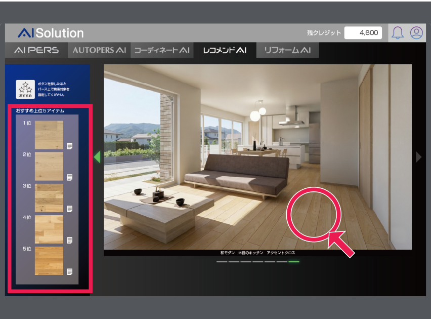Open details document icon for 4位 item
431x319 pixels.
pyautogui.click(x=70, y=240)
